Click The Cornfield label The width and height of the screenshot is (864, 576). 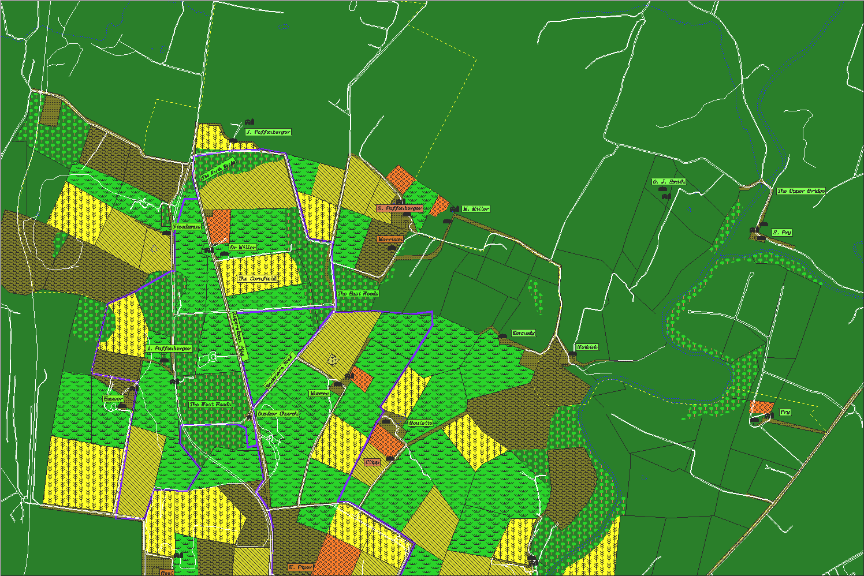click(258, 279)
